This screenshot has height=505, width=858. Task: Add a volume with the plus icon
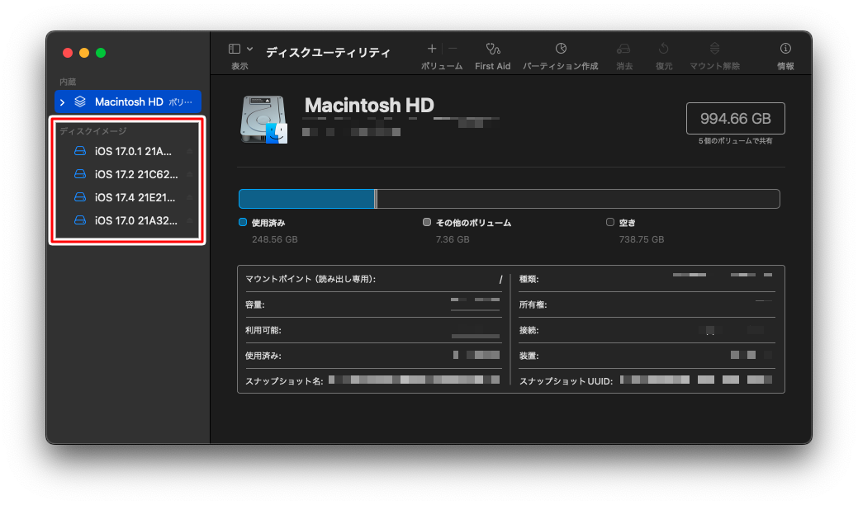(x=432, y=49)
